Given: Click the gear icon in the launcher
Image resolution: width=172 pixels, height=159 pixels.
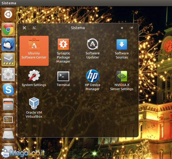Looking at the screenshot, I should 8,75.
